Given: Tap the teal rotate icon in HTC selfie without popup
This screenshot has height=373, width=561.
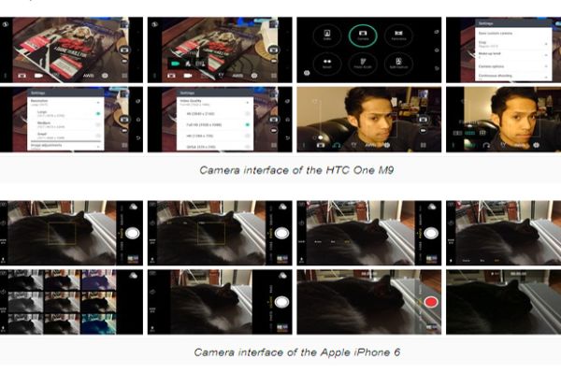Looking at the screenshot, I should [x=337, y=145].
